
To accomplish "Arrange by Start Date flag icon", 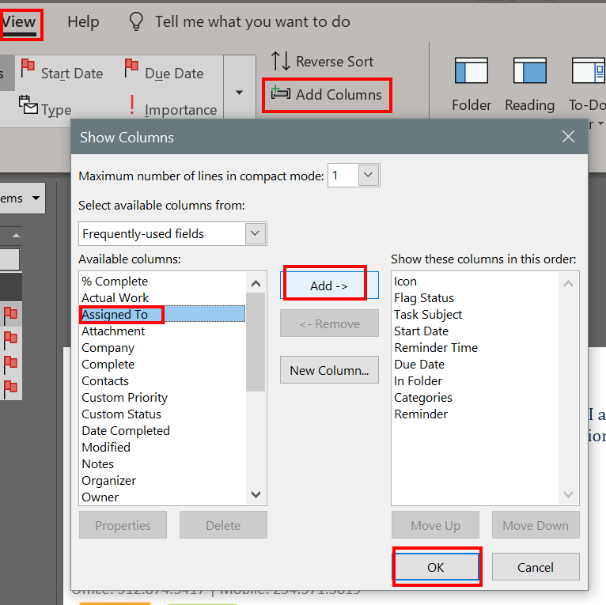I will coord(28,70).
